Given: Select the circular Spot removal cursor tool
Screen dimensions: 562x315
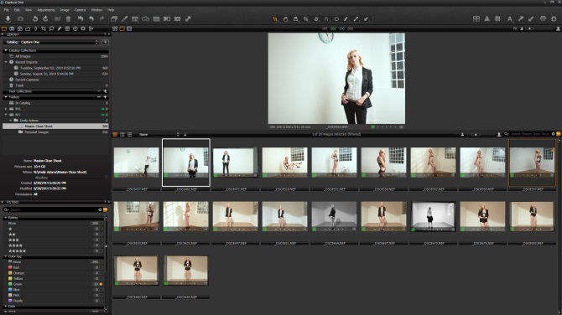Looking at the screenshot, I should click(x=336, y=19).
